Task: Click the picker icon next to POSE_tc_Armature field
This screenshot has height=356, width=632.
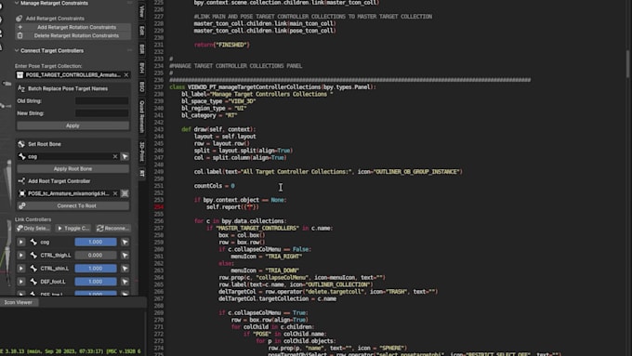Action: coord(125,193)
